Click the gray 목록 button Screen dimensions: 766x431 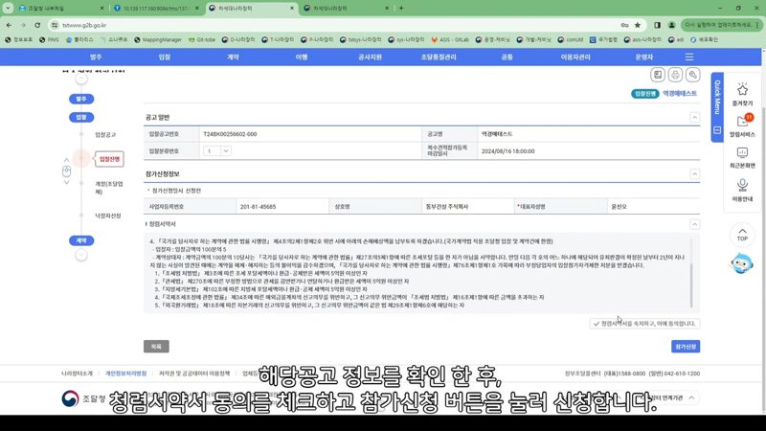coord(156,347)
